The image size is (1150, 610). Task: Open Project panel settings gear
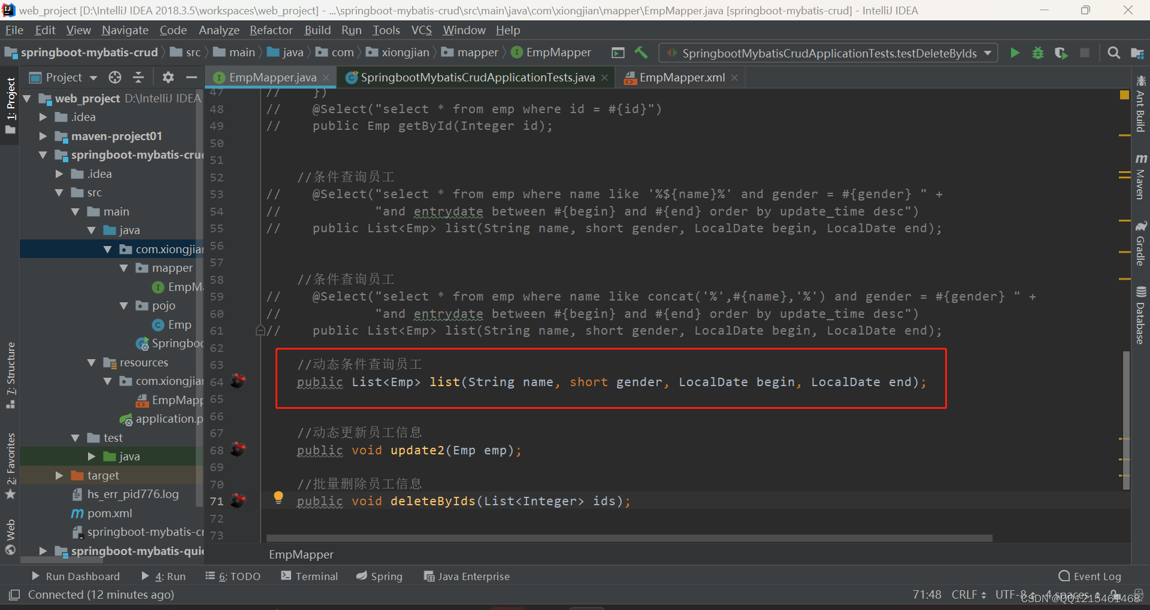168,77
